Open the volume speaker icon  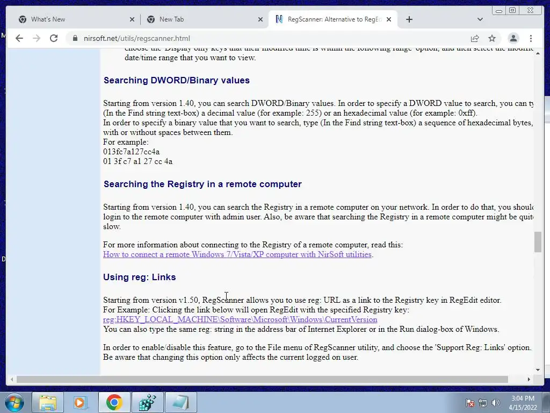tap(496, 403)
